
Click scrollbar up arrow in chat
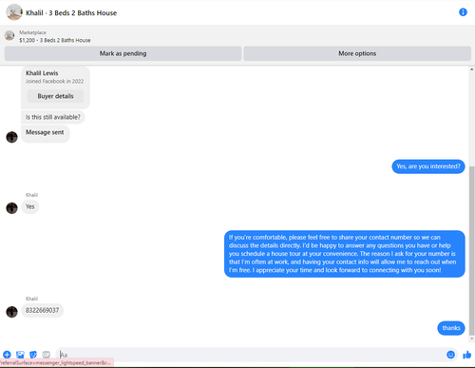pyautogui.click(x=472, y=69)
